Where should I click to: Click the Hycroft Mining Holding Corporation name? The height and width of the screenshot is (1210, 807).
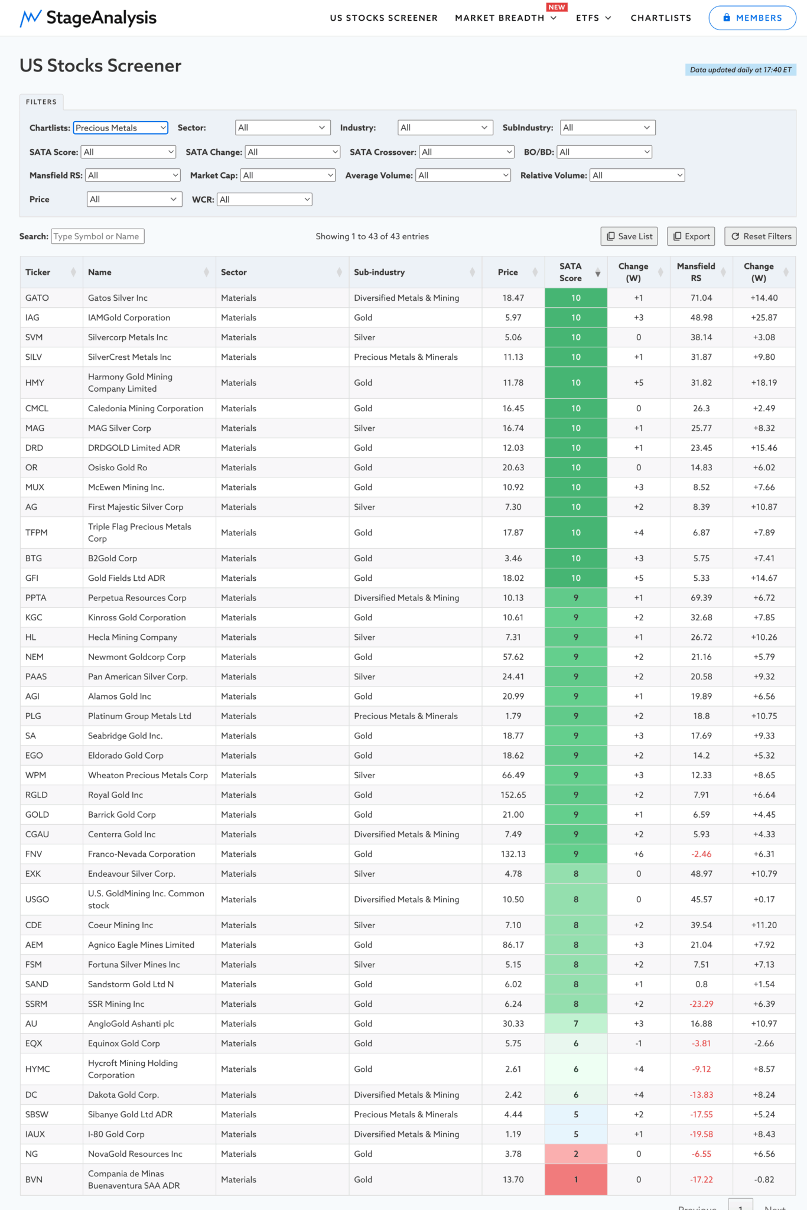[x=133, y=1069]
